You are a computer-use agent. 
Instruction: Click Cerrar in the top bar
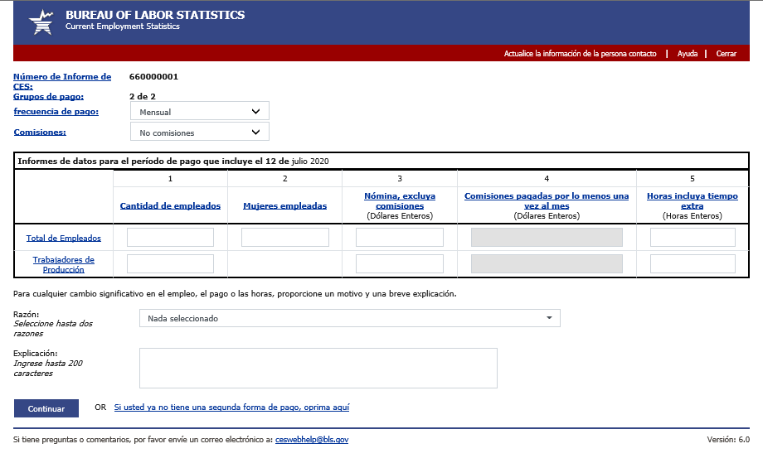click(726, 54)
